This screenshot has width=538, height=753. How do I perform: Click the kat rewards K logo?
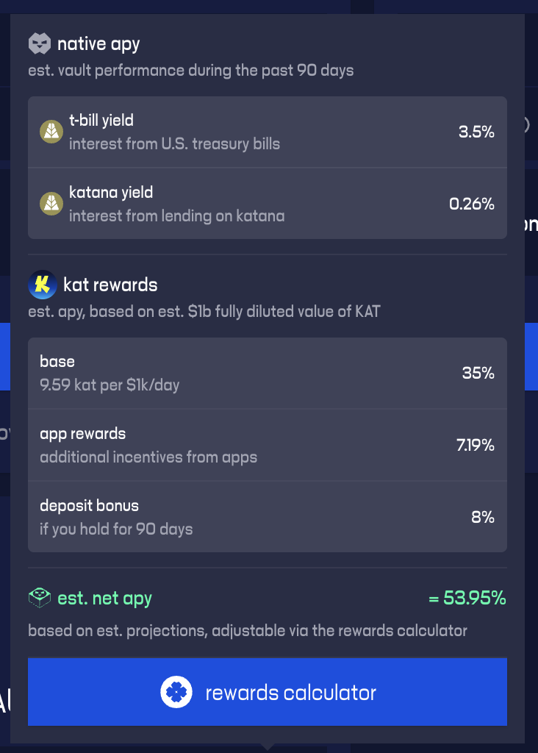tap(43, 285)
